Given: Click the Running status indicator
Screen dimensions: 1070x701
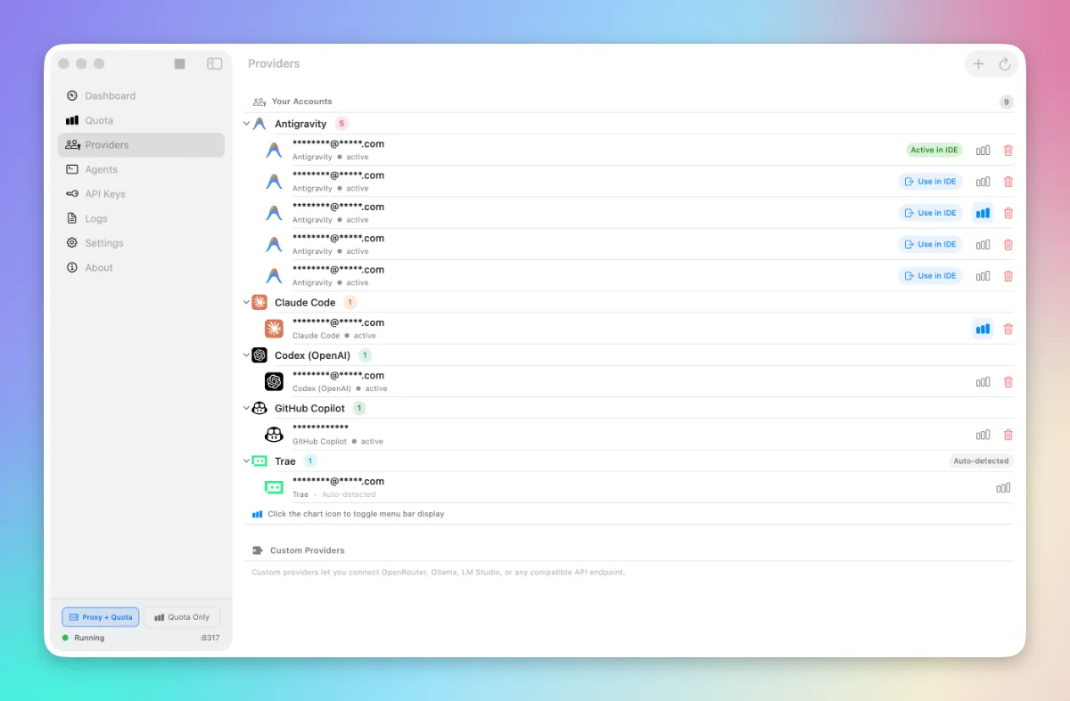Looking at the screenshot, I should pos(83,638).
